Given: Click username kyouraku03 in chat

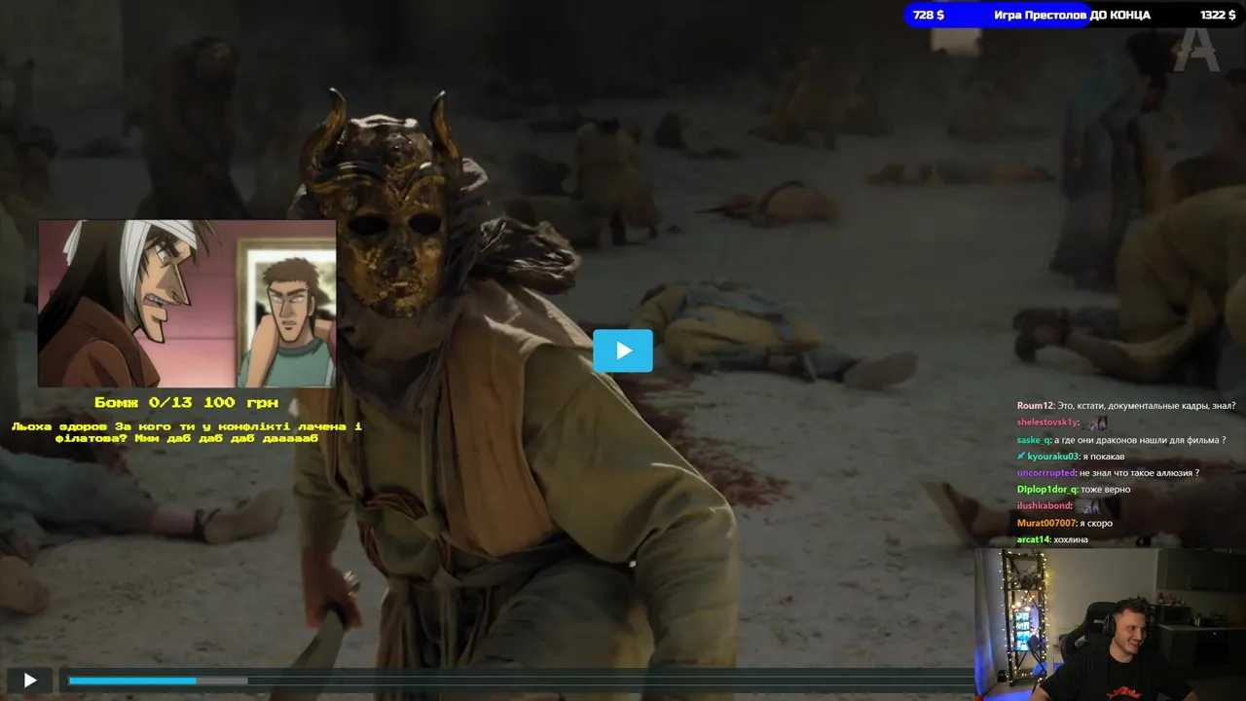Looking at the screenshot, I should tap(1052, 457).
